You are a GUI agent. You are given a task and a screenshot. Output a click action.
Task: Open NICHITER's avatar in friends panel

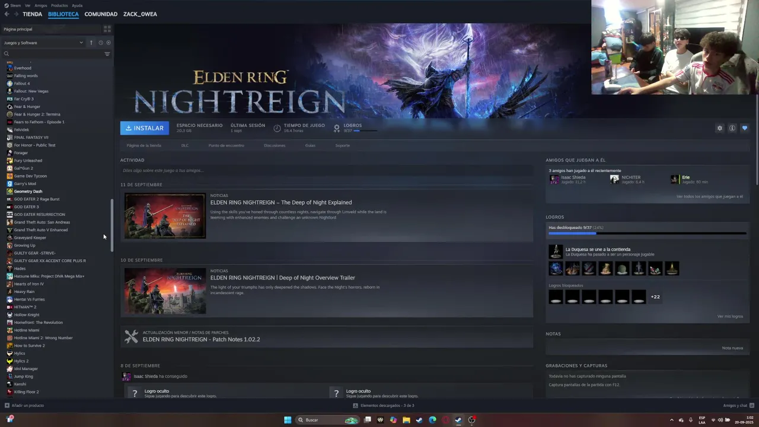(615, 180)
